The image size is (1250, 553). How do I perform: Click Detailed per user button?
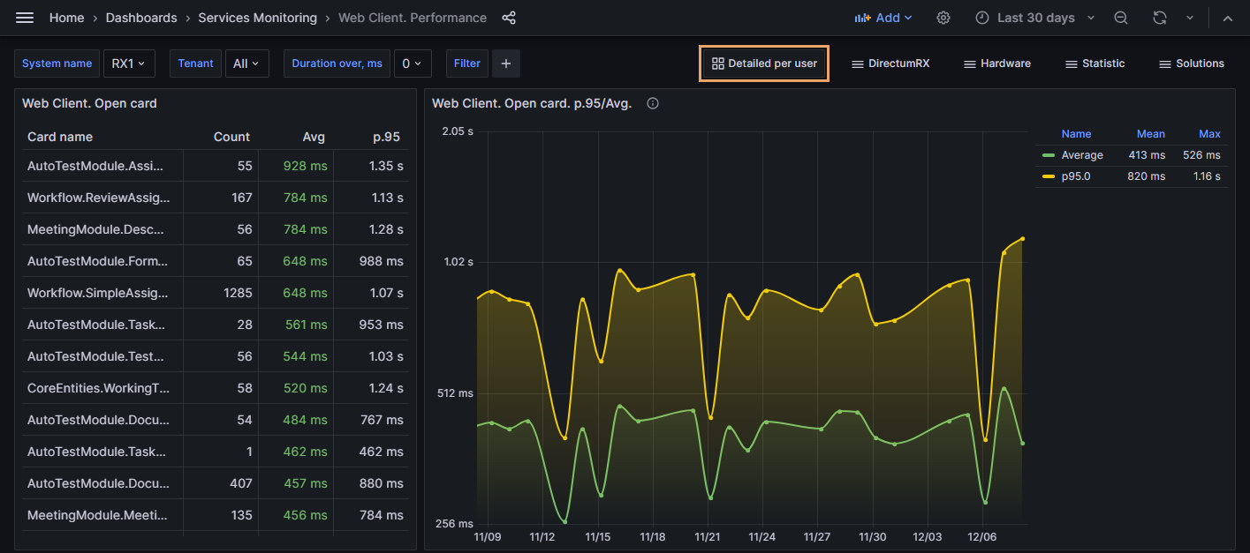(x=764, y=64)
